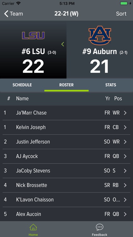Viewport: 133px width, 237px height.
Task: Tap the Auburn AU logo
Action: pyautogui.click(x=100, y=35)
